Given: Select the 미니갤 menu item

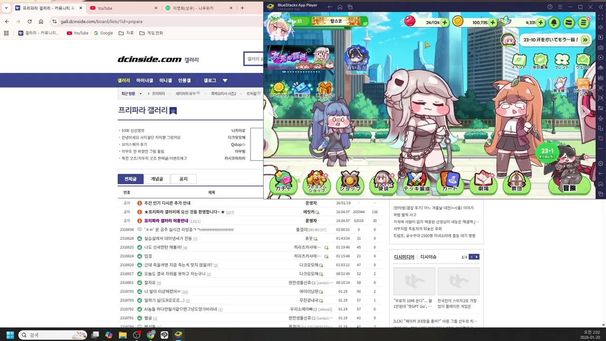Looking at the screenshot, I should [166, 81].
